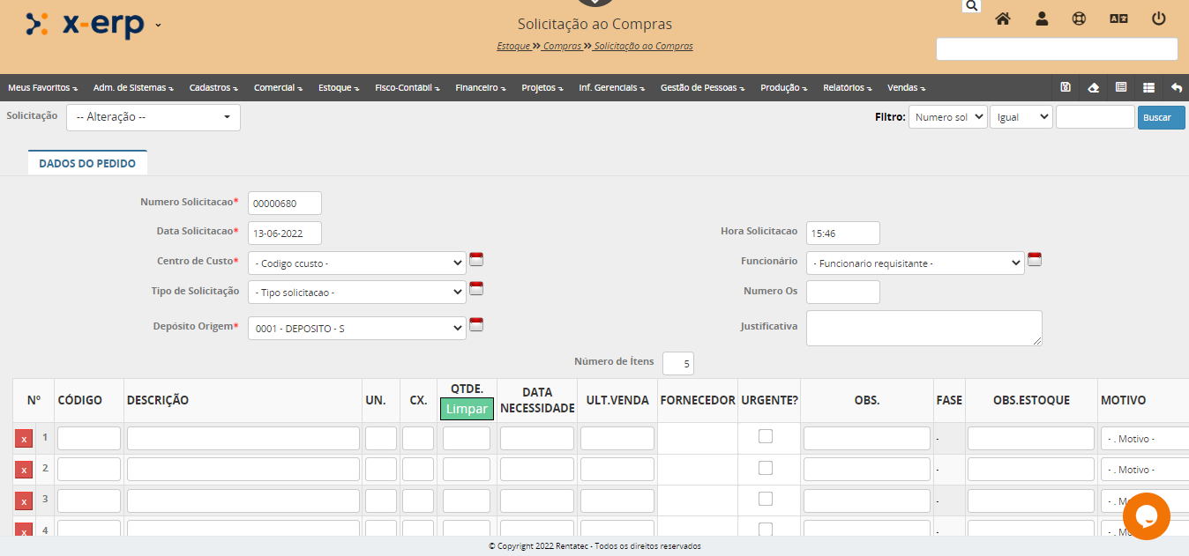
Task: Click the power logout icon
Action: [x=1159, y=19]
